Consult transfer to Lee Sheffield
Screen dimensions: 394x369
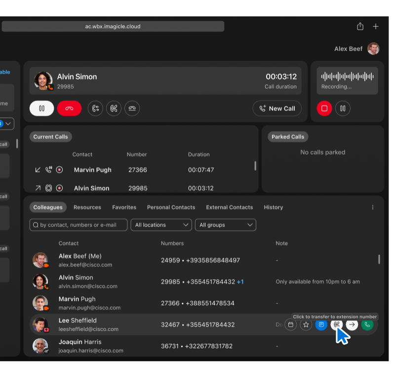(x=337, y=324)
